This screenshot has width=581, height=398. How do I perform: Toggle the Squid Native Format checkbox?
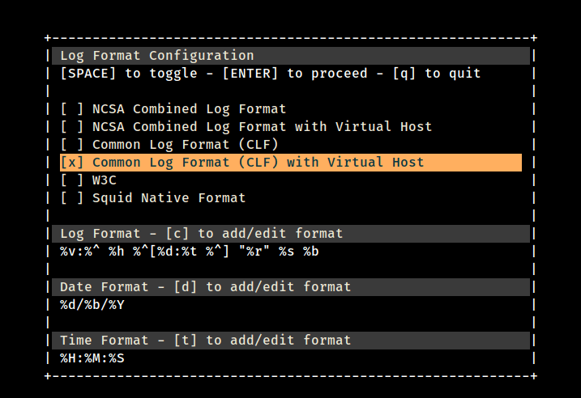point(71,198)
